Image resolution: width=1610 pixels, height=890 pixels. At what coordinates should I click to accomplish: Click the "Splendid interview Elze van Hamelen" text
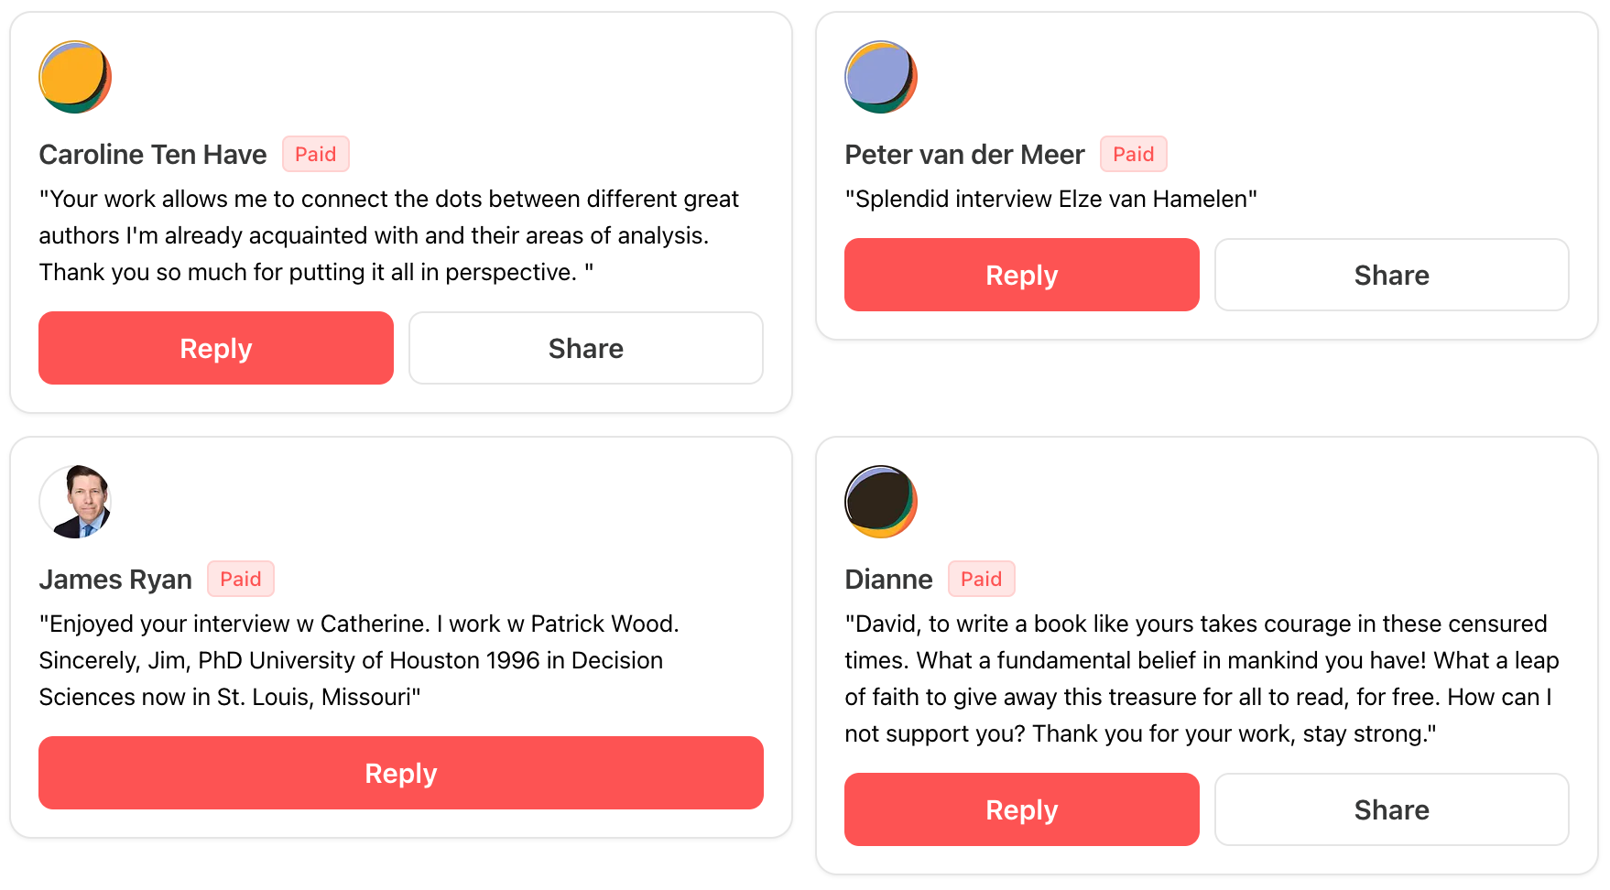click(1050, 199)
